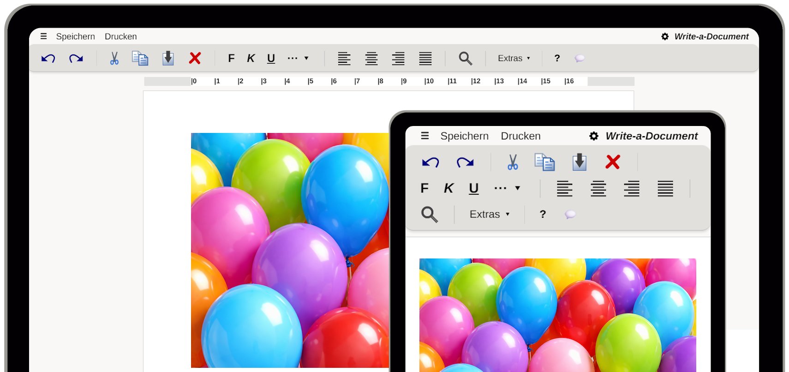Image resolution: width=789 pixels, height=372 pixels.
Task: Select balloon image in tablet document
Action: [558, 315]
